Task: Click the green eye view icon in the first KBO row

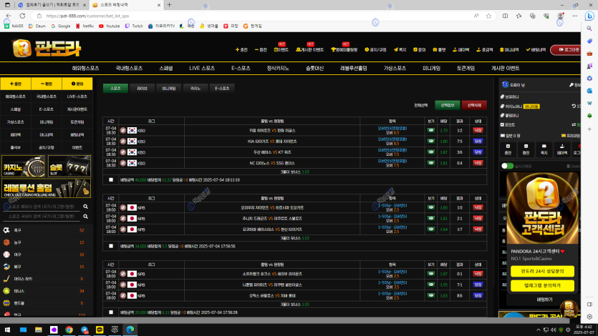Action: [x=431, y=130]
